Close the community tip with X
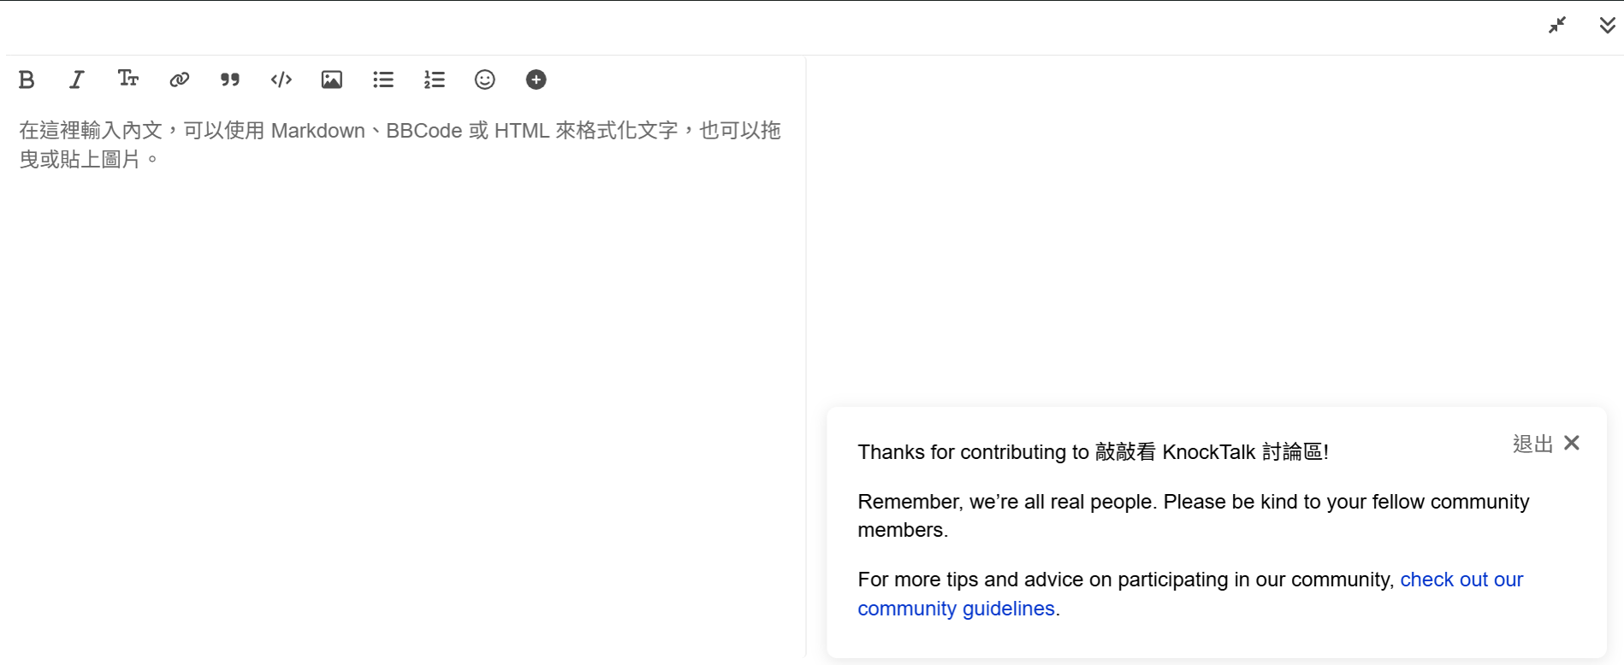Screen dimensions: 1624x665 click(x=1572, y=443)
